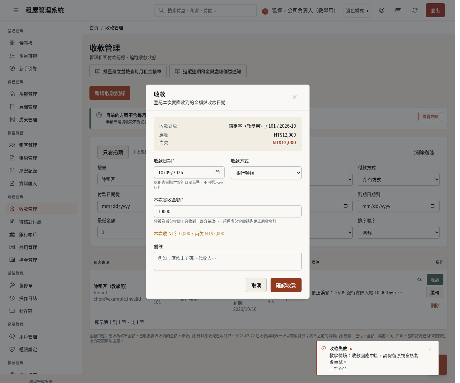Click the refresh sync icon in header

pos(415,10)
